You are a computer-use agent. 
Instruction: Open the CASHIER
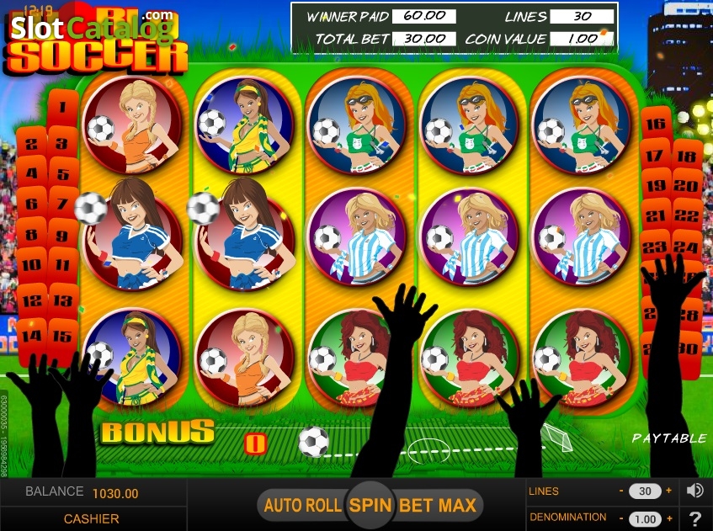pyautogui.click(x=92, y=518)
